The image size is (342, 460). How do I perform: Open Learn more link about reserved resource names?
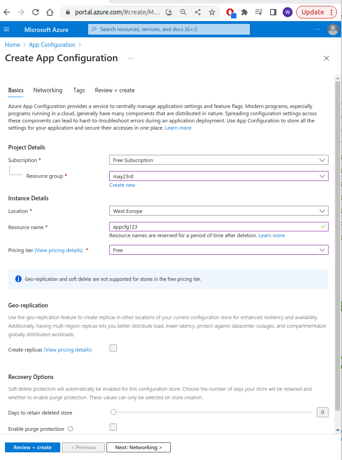271,235
